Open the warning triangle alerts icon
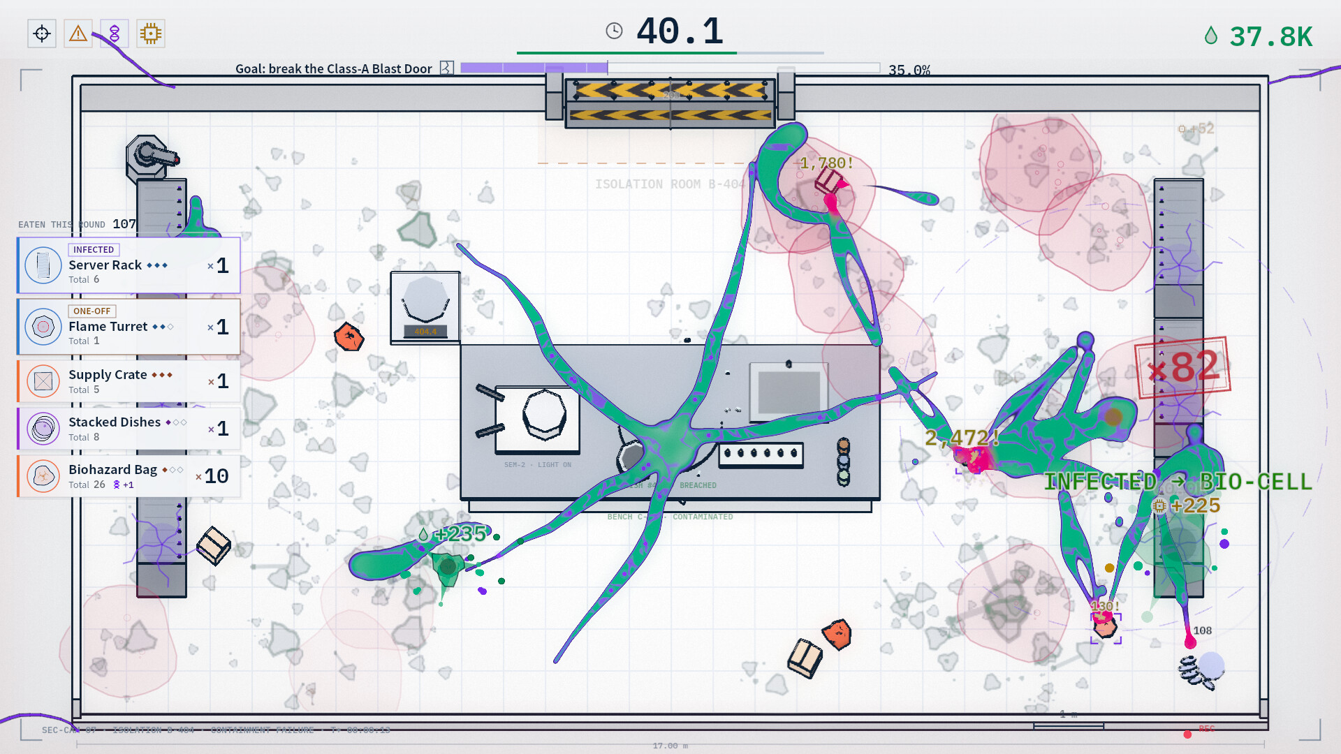Viewport: 1341px width, 754px height. [78, 34]
